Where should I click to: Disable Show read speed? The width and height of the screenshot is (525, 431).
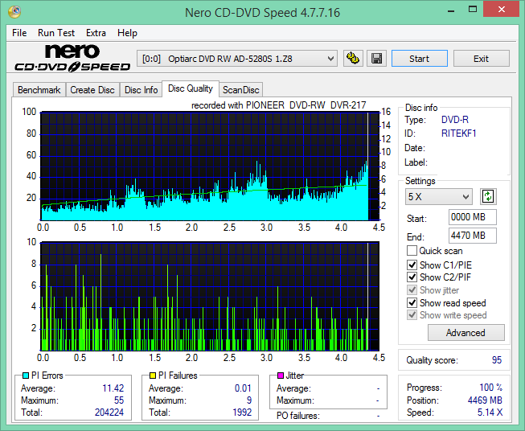(412, 302)
